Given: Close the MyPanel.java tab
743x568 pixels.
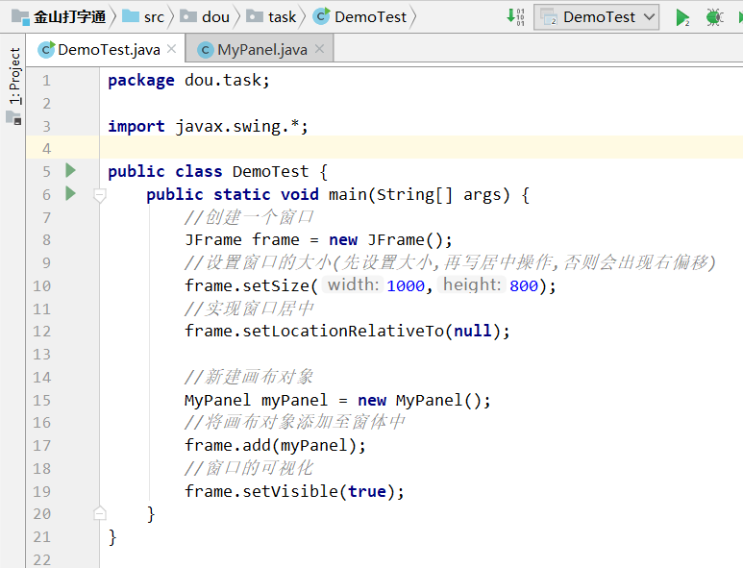Looking at the screenshot, I should 320,49.
